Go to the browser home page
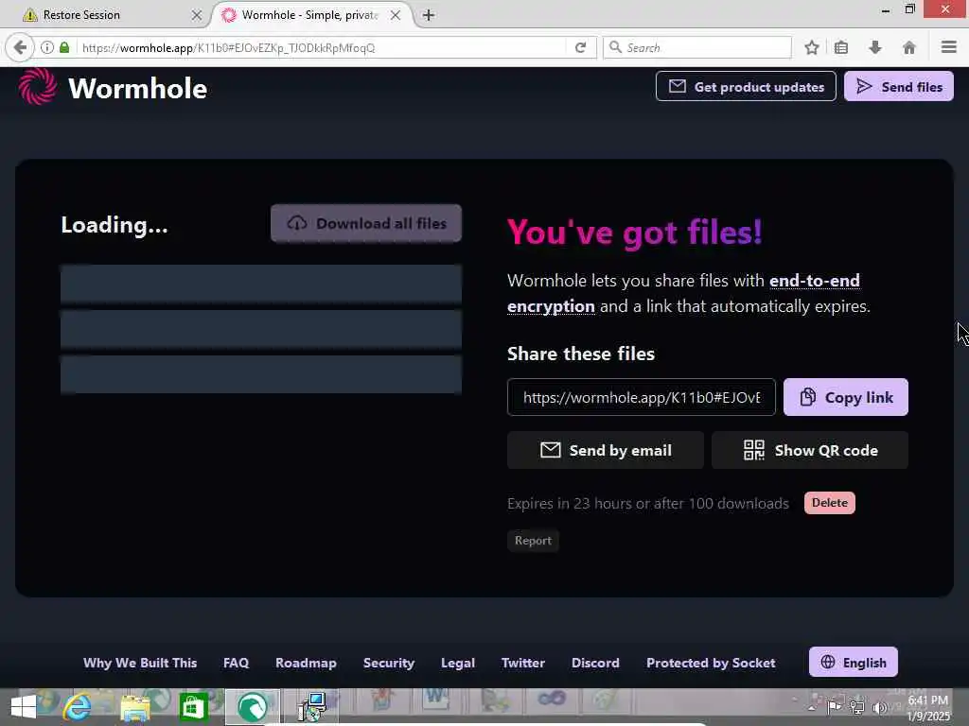The height and width of the screenshot is (726, 969). (909, 47)
